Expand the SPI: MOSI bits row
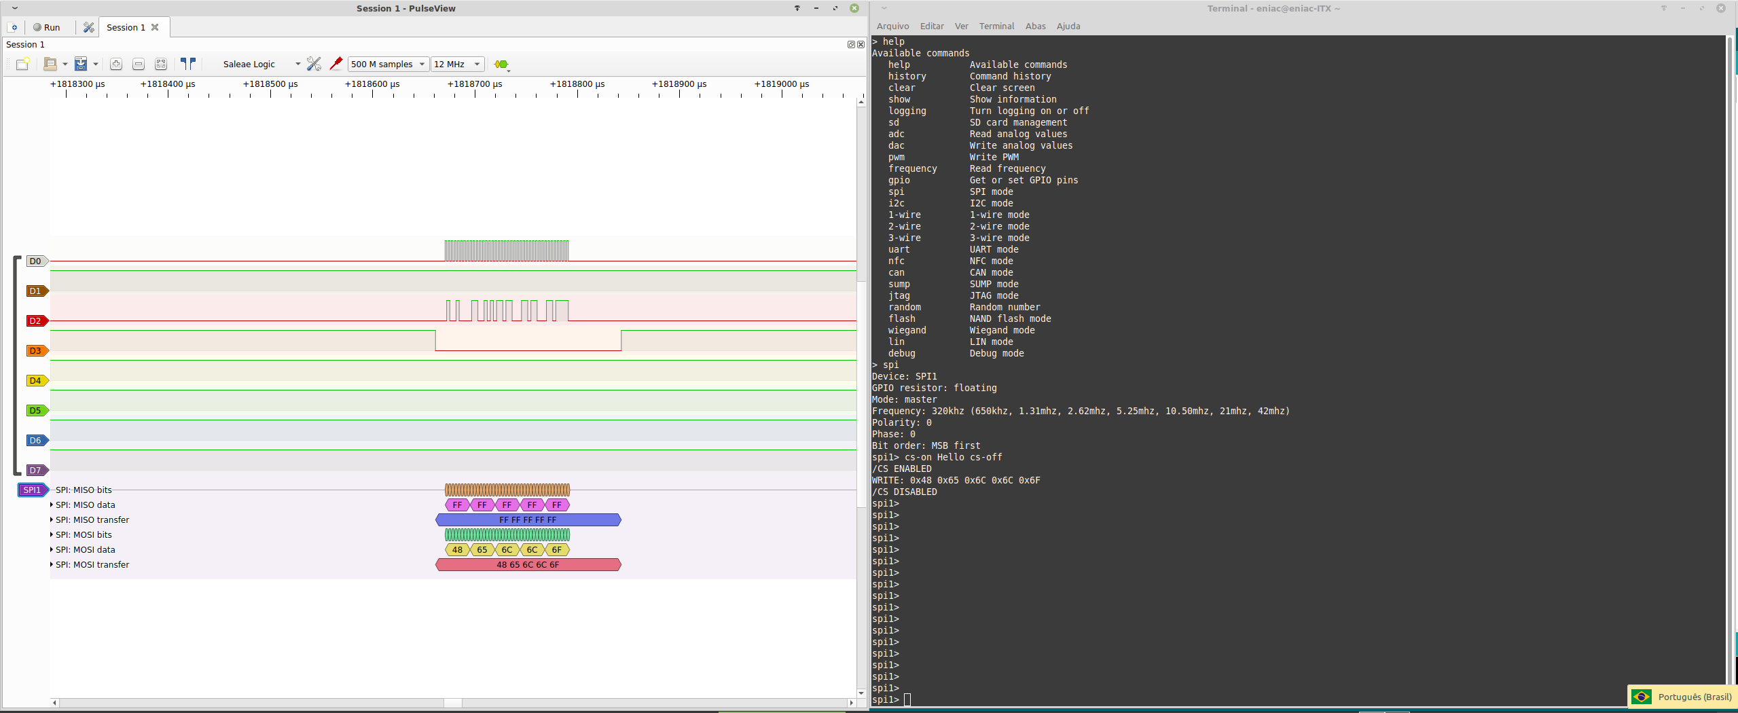Image resolution: width=1738 pixels, height=713 pixels. [x=52, y=534]
